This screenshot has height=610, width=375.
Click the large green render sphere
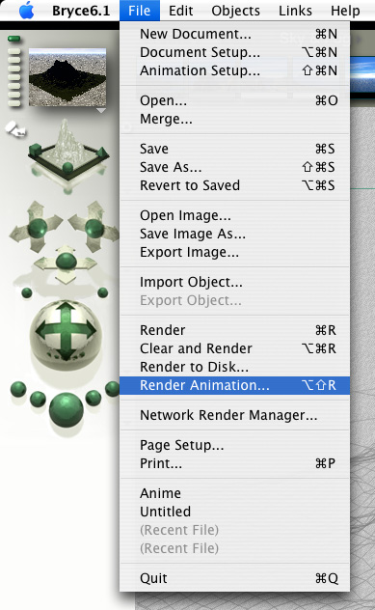coord(67,409)
